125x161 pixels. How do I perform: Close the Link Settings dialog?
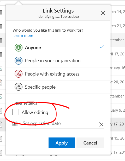[x=103, y=13]
